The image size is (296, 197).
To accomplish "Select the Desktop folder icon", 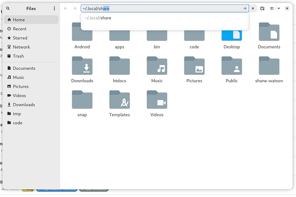I will [x=232, y=36].
